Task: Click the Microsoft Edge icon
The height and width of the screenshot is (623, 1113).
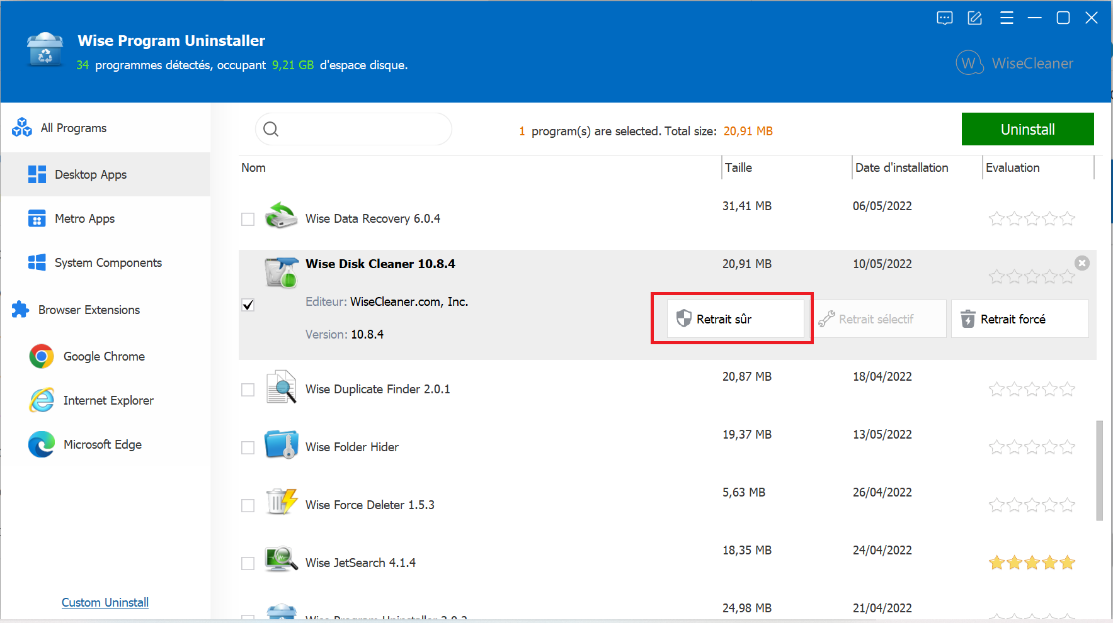Action: point(42,444)
